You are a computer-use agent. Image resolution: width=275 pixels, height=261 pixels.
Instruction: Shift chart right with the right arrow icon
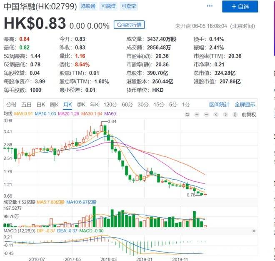(x=225, y=115)
